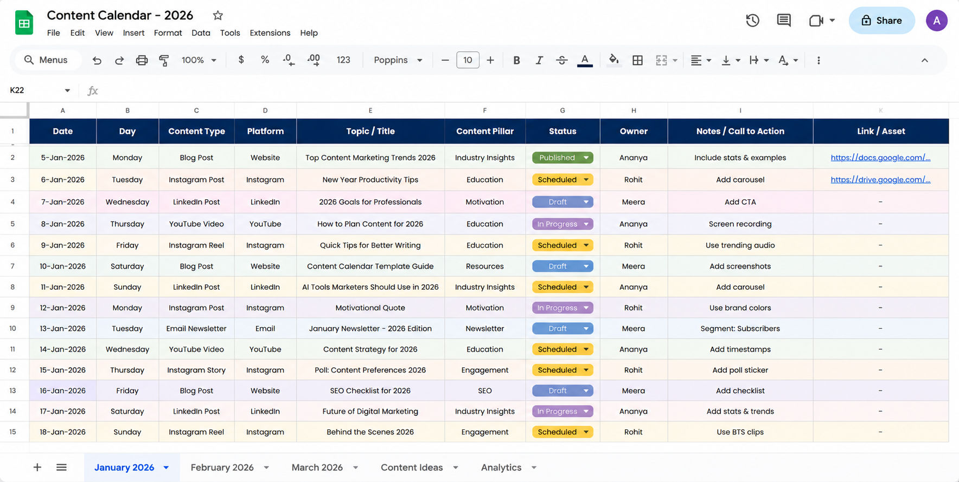Open the Draft status dropdown for 7-Jan-2026
This screenshot has height=482, width=959.
(x=562, y=202)
